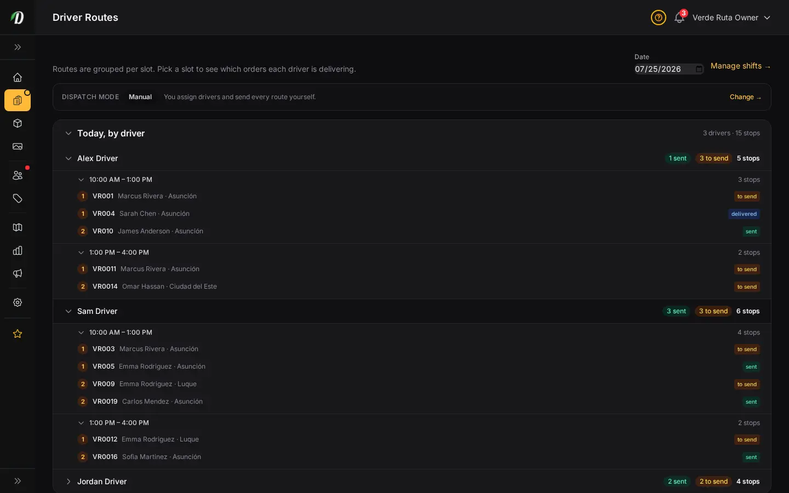Open the settings gear icon in sidebar
Image resolution: width=789 pixels, height=493 pixels.
tap(18, 302)
